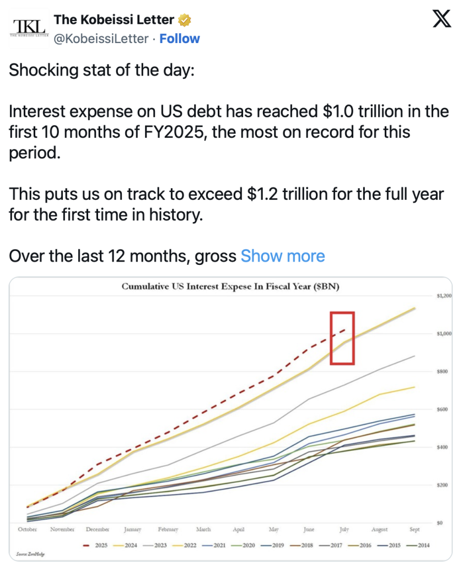Viewport: 463px width, 565px height.
Task: Click the X logo icon
Action: (442, 19)
